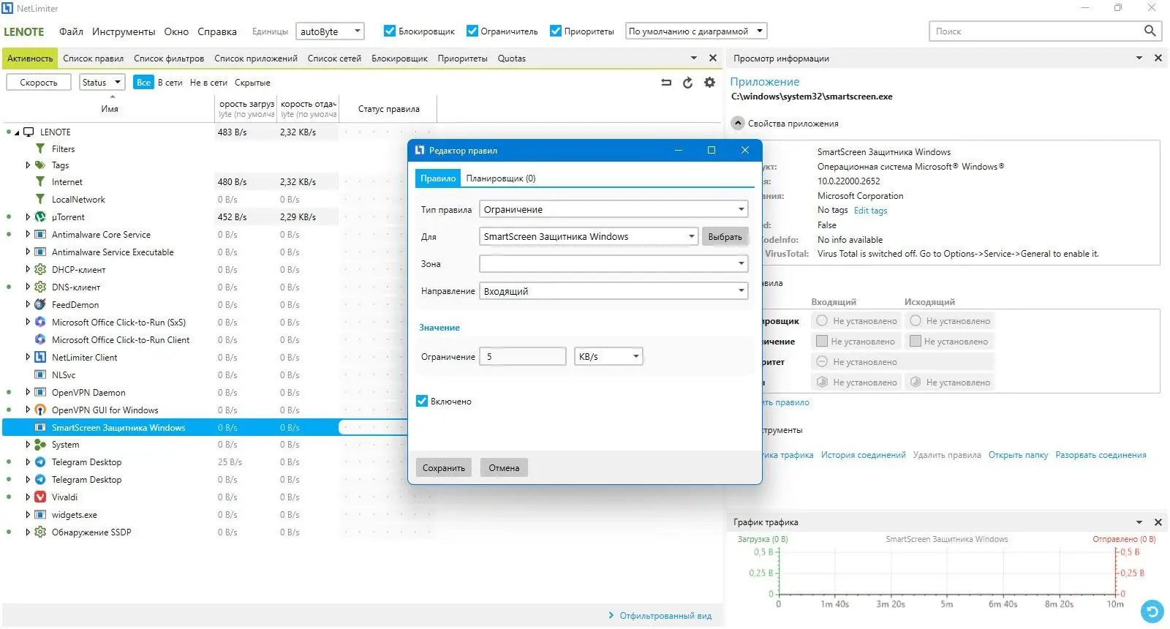This screenshot has width=1170, height=629.
Task: Click the FeedDemon application icon
Action: click(40, 304)
